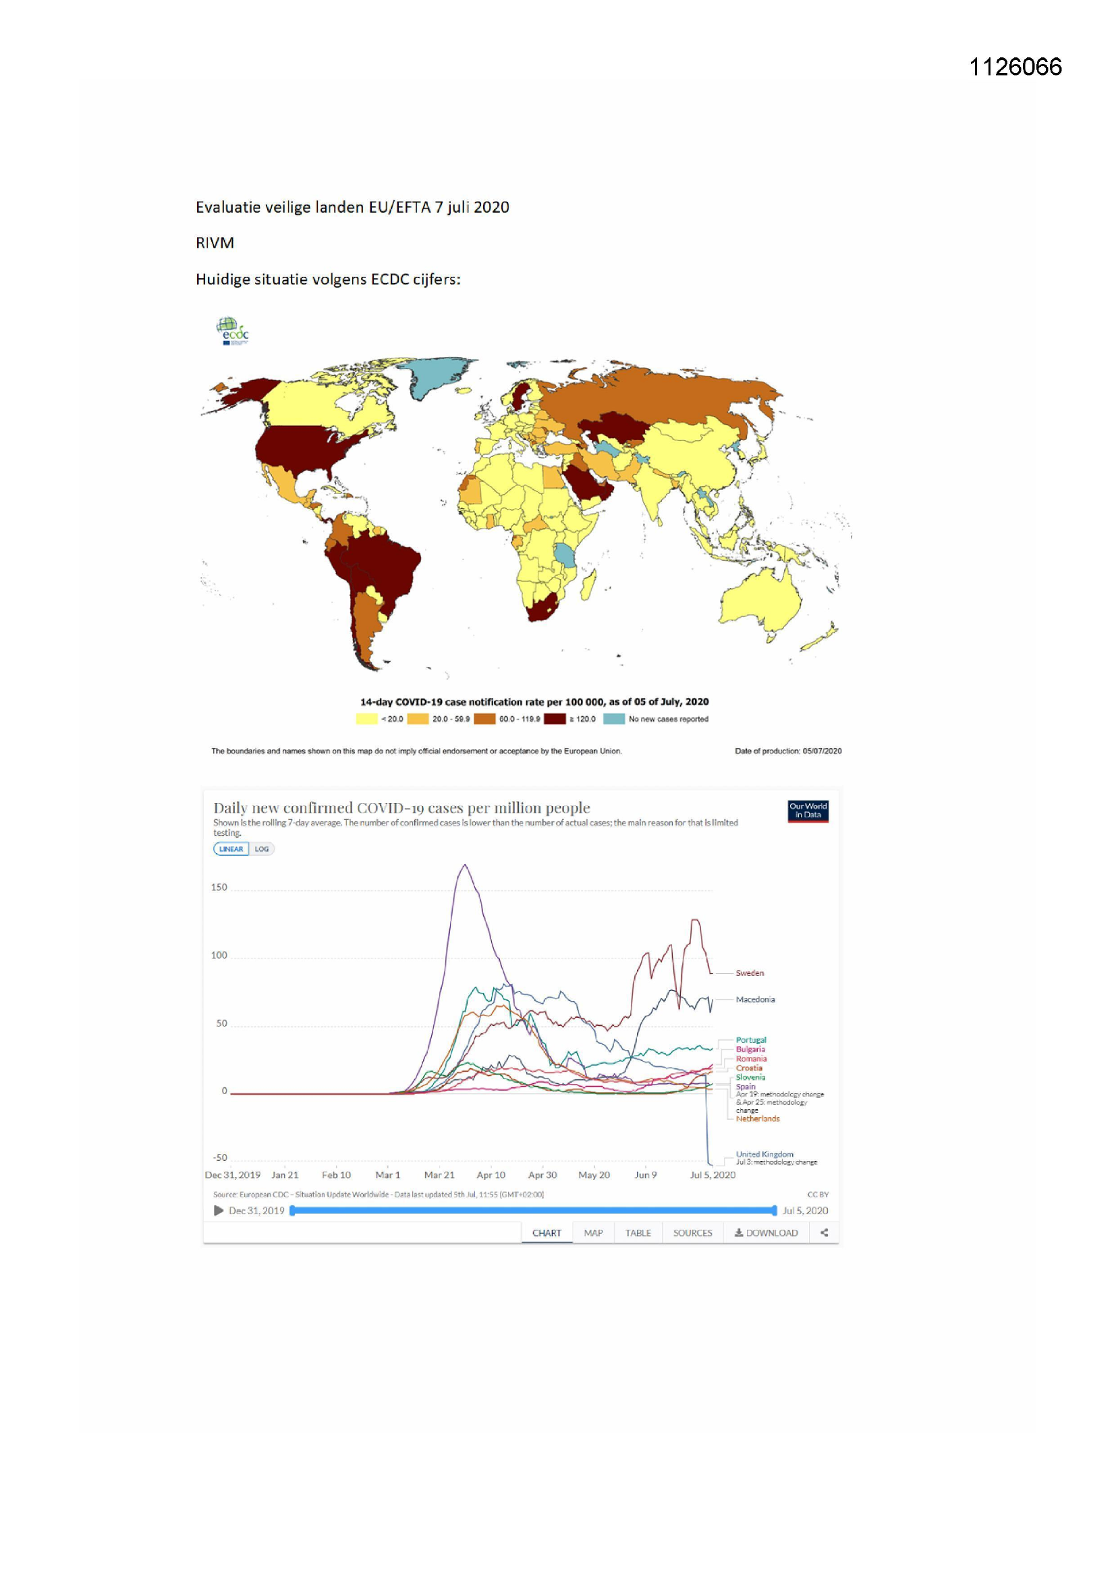
Task: Click the United Kingdom series label
Action: tap(764, 1154)
